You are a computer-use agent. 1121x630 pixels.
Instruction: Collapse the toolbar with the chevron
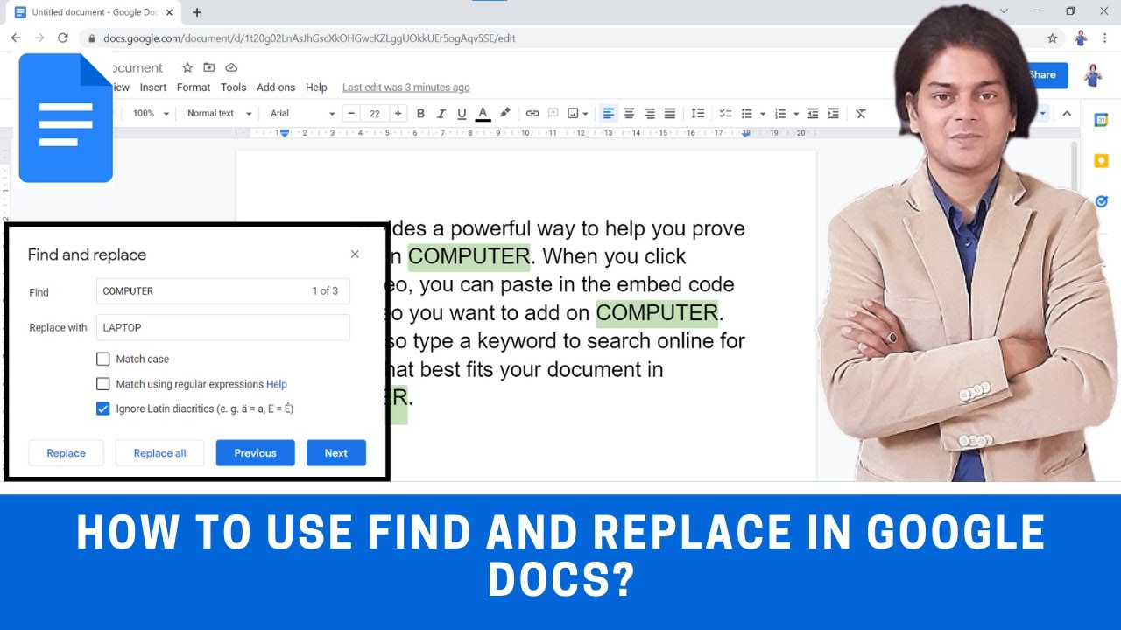[1067, 113]
